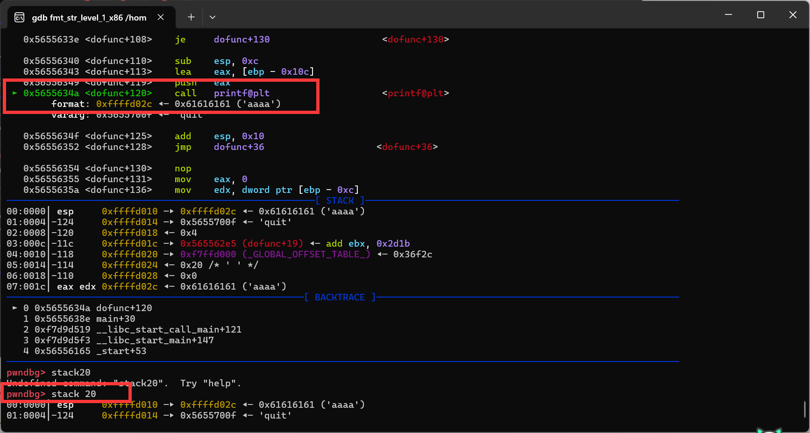Close the gdb fmt_str_level_1_x86 tab
Image resolution: width=810 pixels, height=433 pixels.
pos(161,17)
